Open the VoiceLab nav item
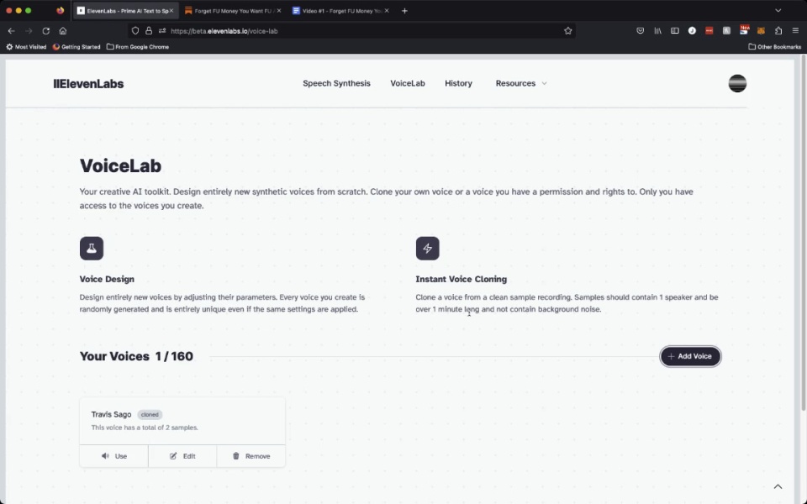The image size is (807, 504). point(408,83)
